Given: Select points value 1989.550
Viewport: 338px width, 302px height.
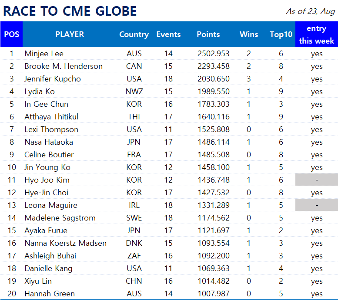Looking at the screenshot, I should tap(214, 92).
